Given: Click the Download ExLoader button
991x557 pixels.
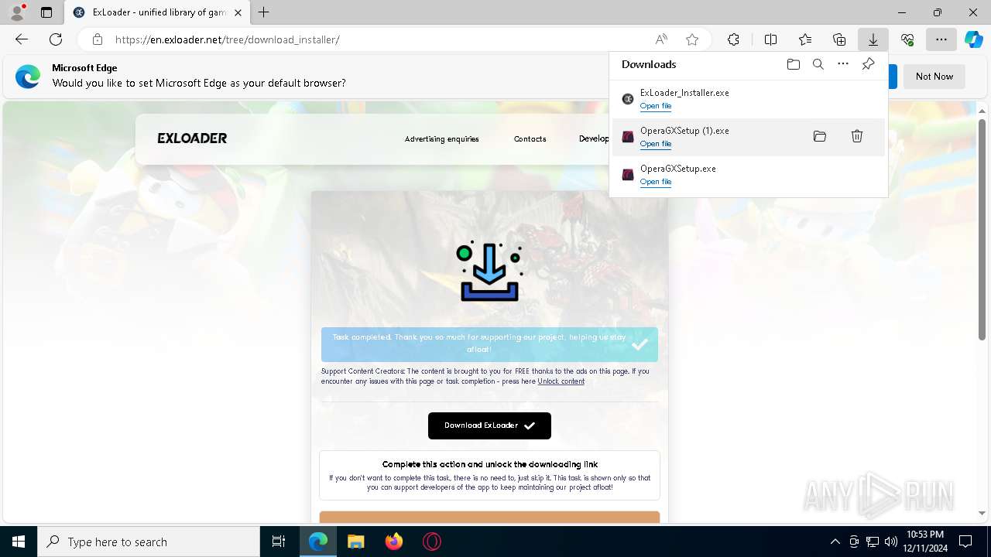Looking at the screenshot, I should pyautogui.click(x=489, y=425).
